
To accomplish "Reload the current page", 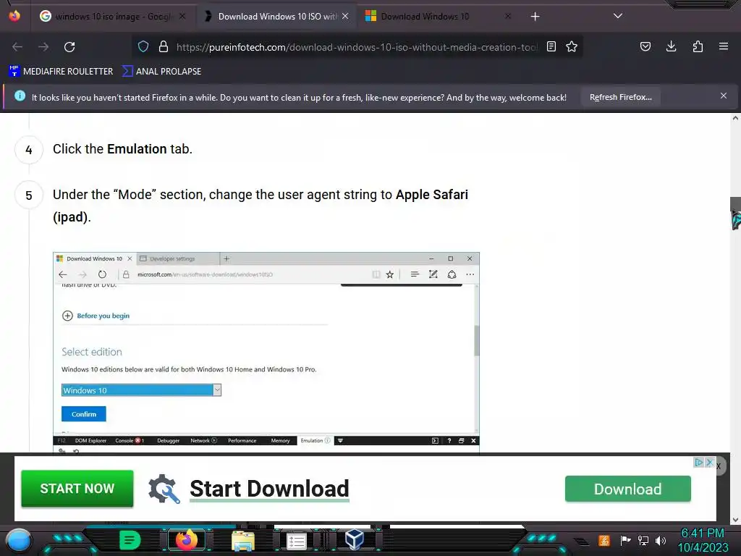I will [69, 47].
